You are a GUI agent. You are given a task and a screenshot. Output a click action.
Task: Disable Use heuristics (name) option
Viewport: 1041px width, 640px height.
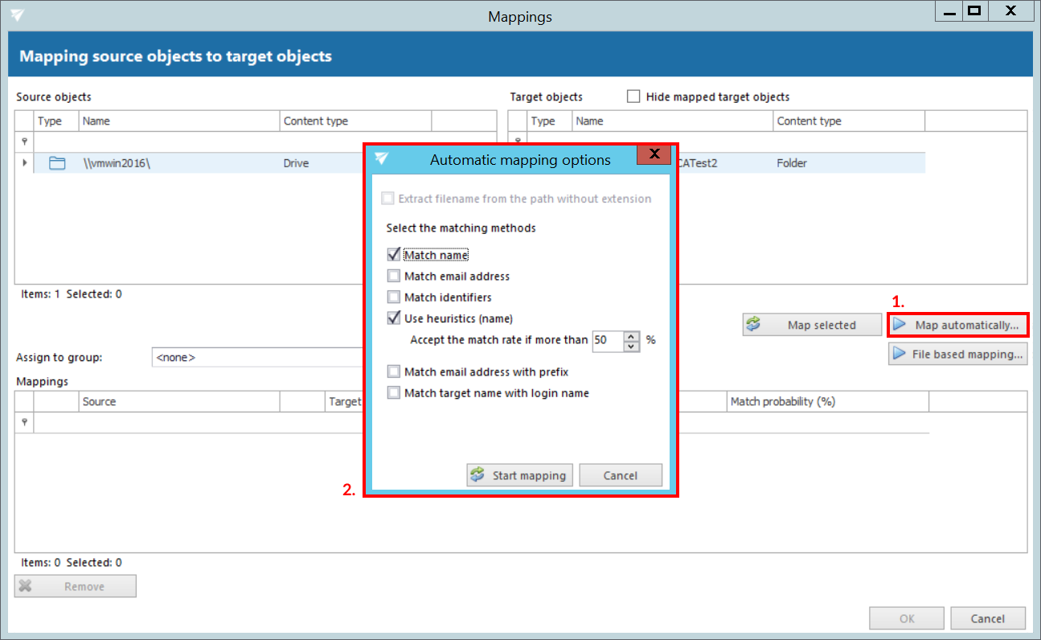394,318
